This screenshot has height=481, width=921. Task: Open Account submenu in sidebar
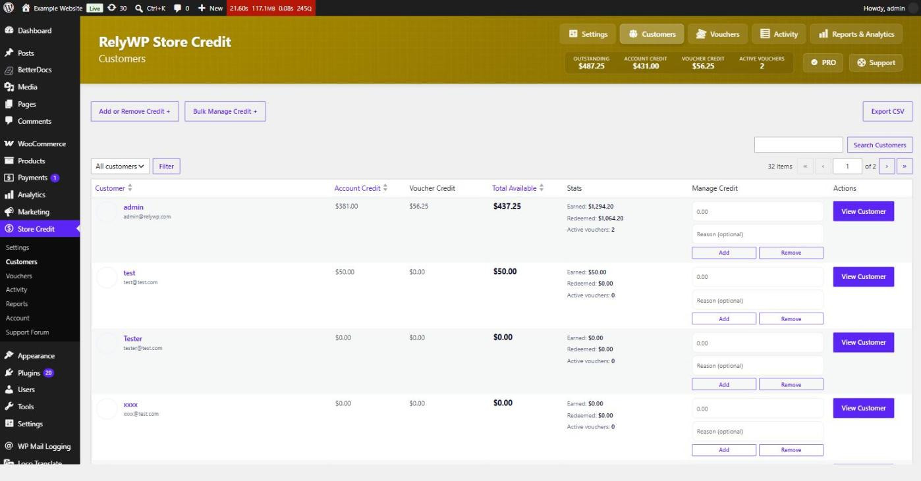[x=17, y=318]
